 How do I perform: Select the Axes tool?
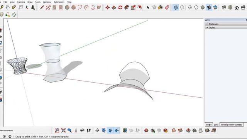pos(27,7)
